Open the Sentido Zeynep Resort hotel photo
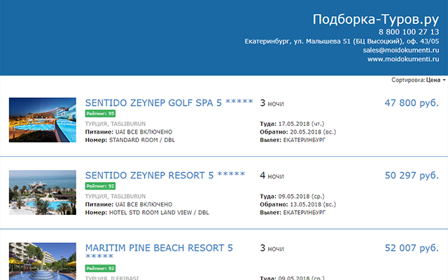Viewport: 448px width, 280px height. click(x=42, y=192)
